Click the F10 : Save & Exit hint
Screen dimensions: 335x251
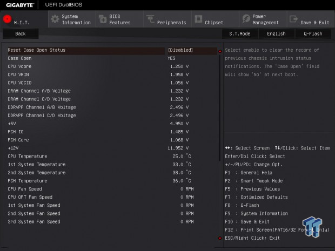[x=247, y=221]
